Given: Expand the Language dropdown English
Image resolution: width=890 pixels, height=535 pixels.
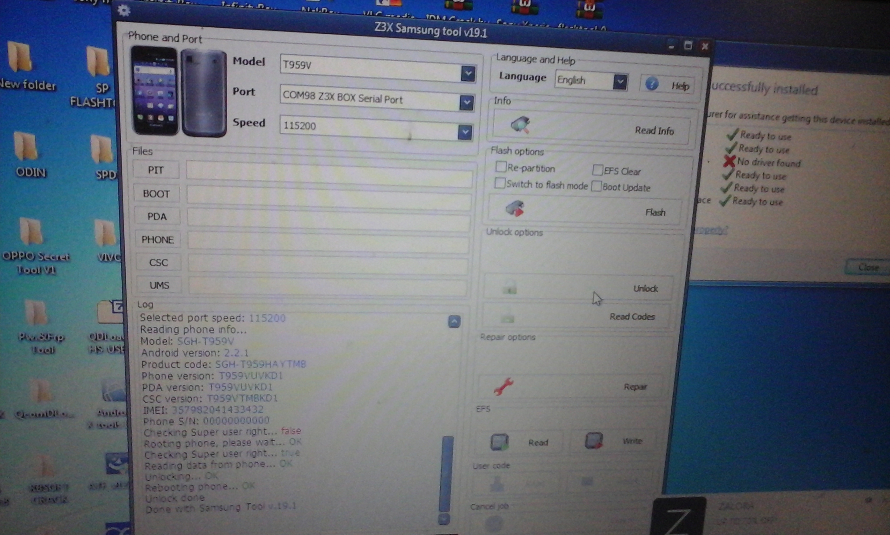Looking at the screenshot, I should pos(620,82).
